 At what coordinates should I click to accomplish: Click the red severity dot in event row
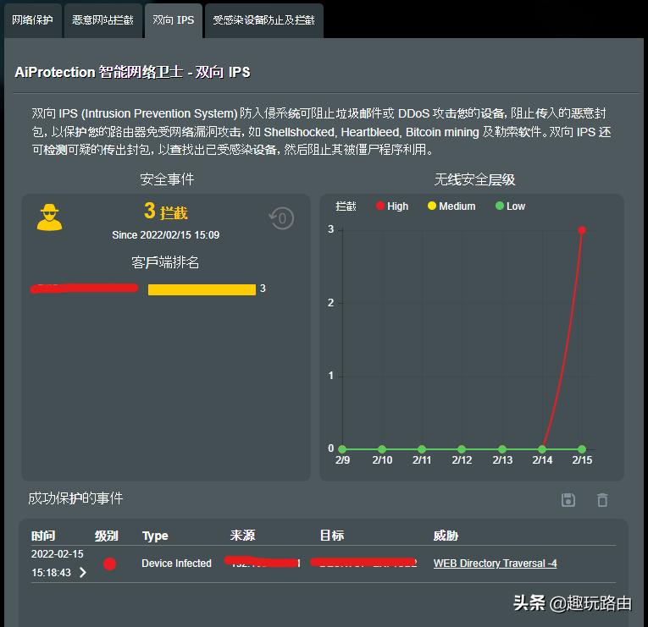click(109, 564)
